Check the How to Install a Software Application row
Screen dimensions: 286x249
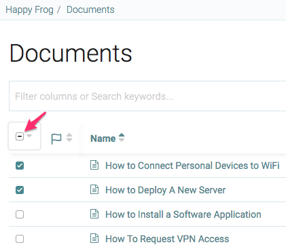click(x=20, y=214)
